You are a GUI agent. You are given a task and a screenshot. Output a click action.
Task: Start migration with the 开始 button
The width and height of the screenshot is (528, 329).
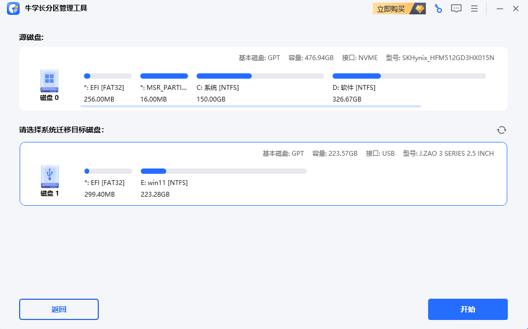click(x=467, y=309)
